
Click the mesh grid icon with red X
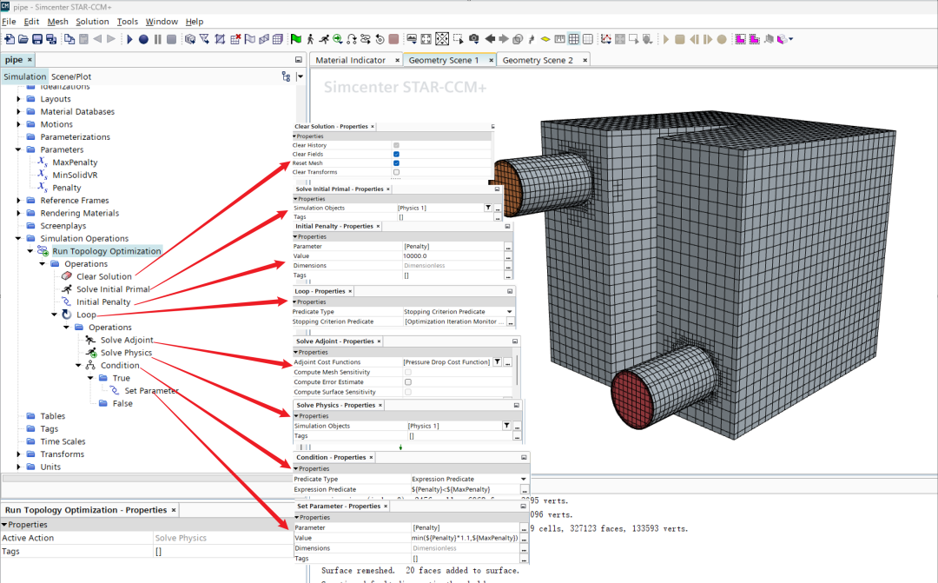click(x=235, y=39)
